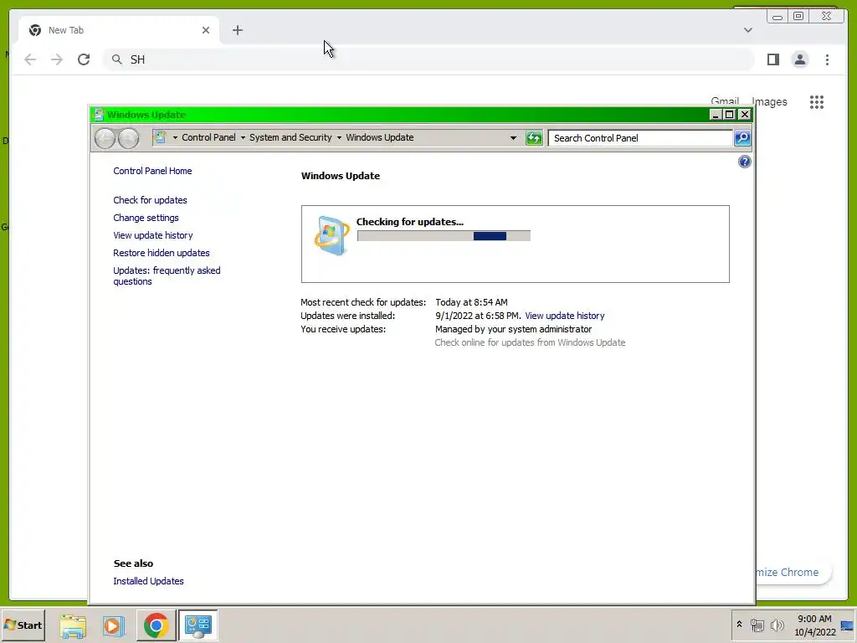
Task: Click 'Managed by your system administrator' text
Action: click(x=513, y=329)
